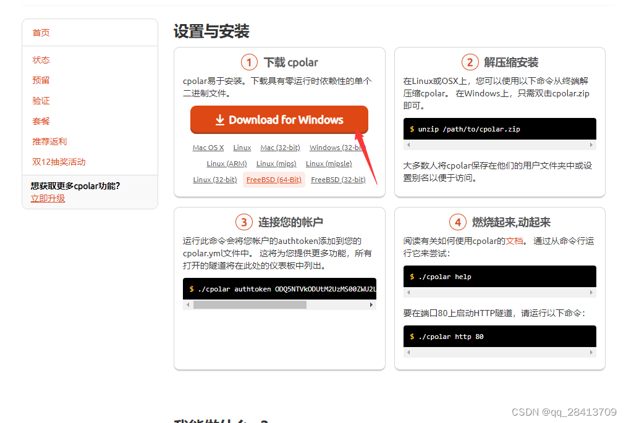626x423 pixels.
Task: Choose Linux (ARM) download link
Action: 227,164
